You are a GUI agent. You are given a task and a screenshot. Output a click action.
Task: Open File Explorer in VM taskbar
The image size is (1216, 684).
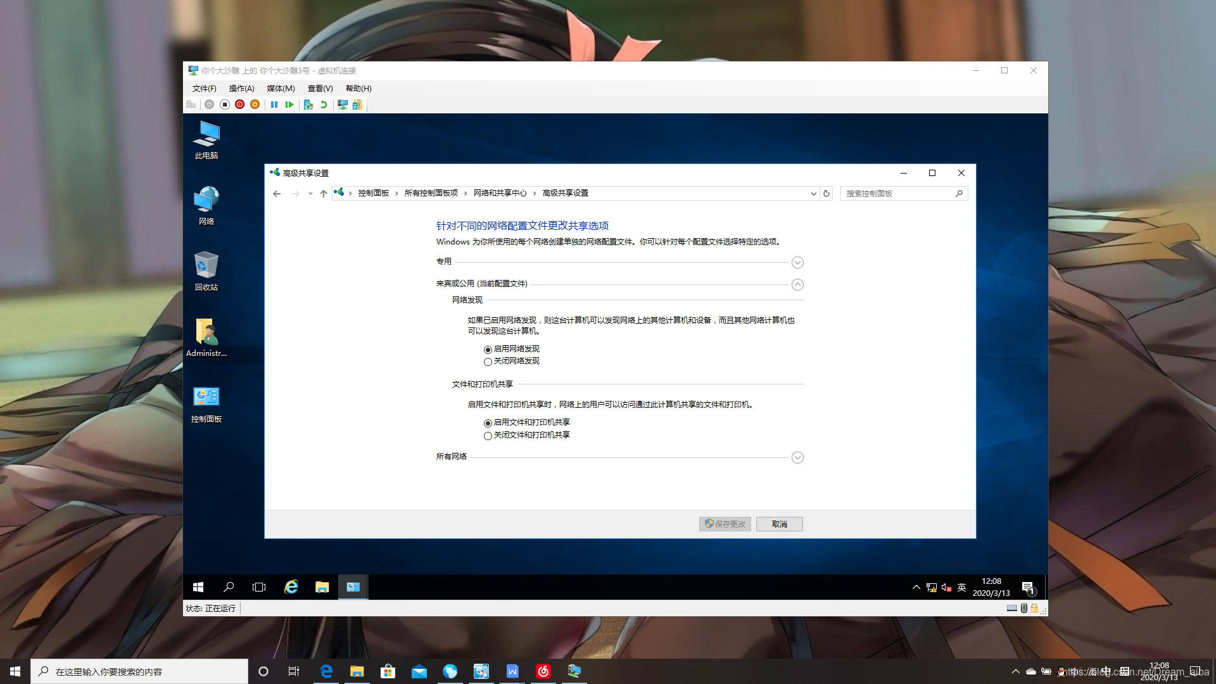tap(322, 587)
